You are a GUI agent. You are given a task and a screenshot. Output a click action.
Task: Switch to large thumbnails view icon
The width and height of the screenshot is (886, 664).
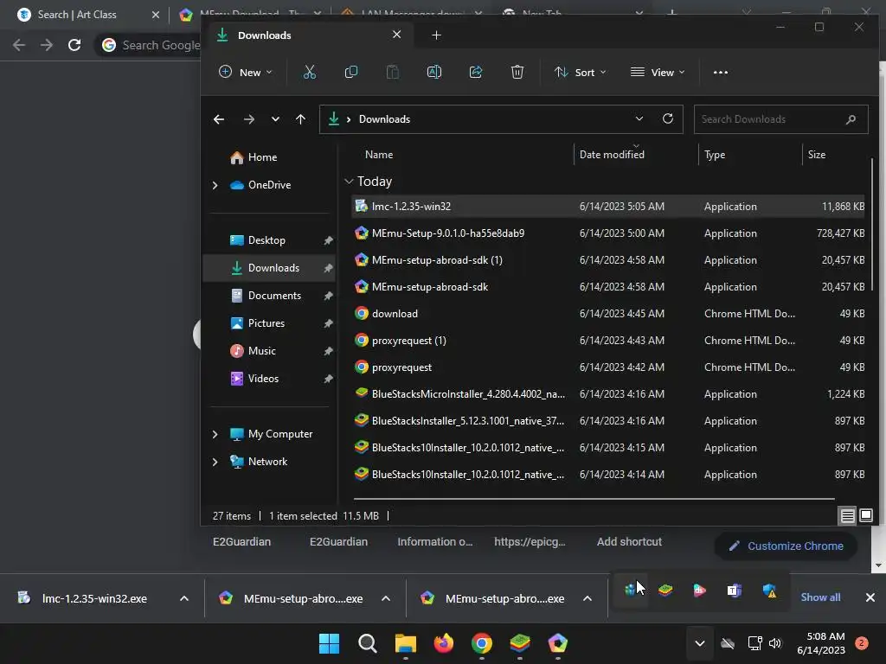coord(865,515)
